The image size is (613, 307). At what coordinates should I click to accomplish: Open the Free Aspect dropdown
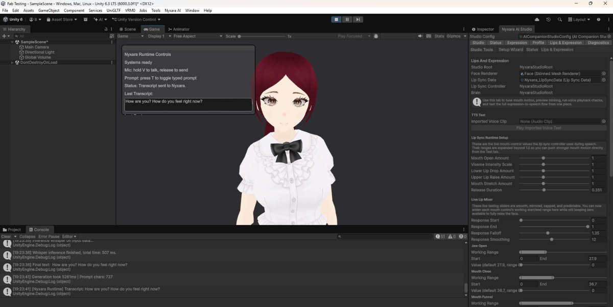[198, 36]
